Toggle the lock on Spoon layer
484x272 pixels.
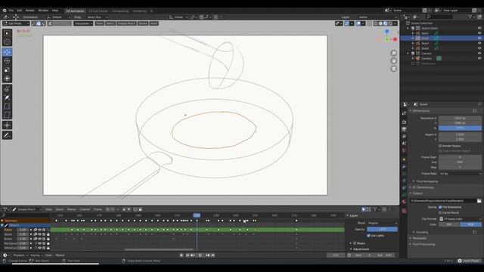coord(48,234)
